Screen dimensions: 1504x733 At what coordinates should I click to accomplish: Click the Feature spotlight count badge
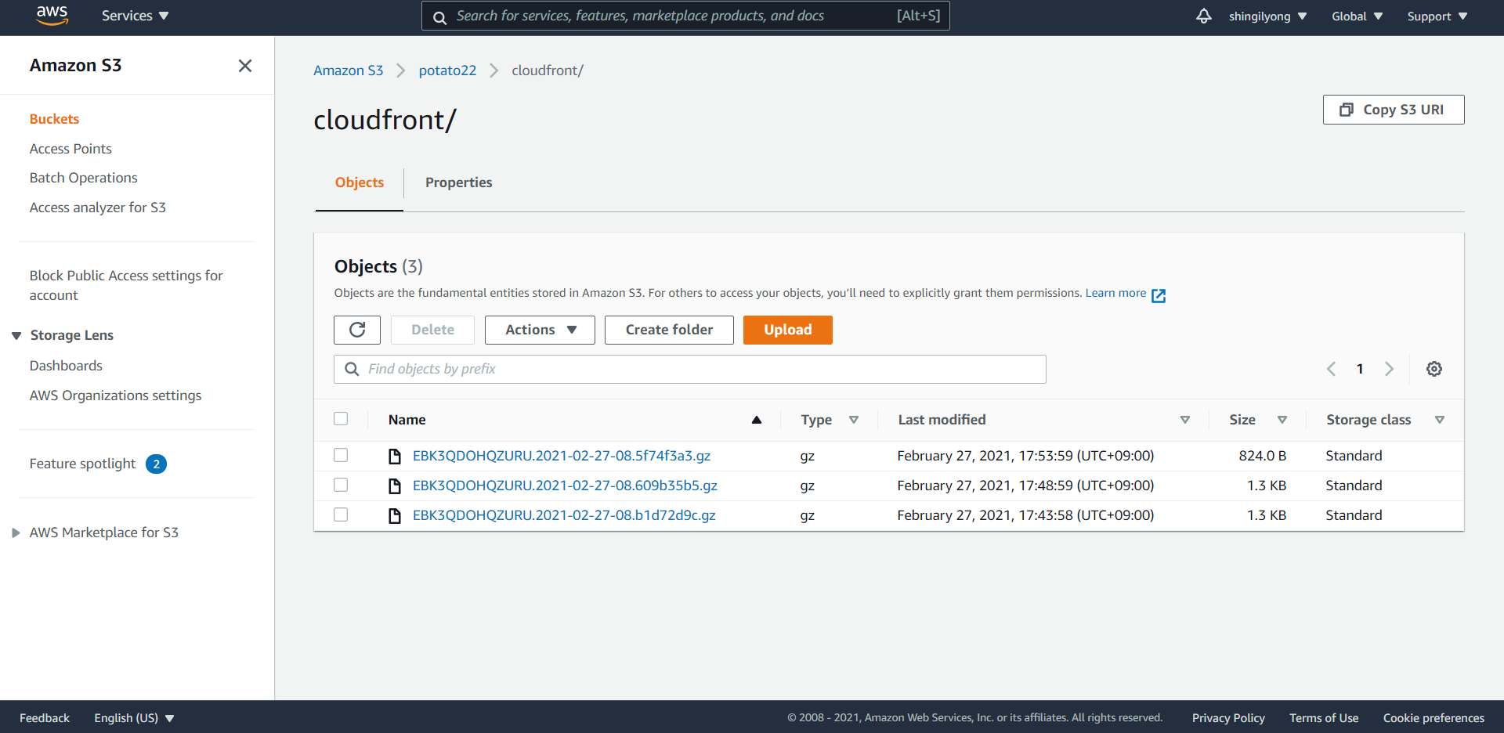[x=157, y=464]
